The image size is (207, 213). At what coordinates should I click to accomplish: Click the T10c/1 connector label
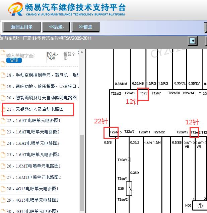point(123,160)
